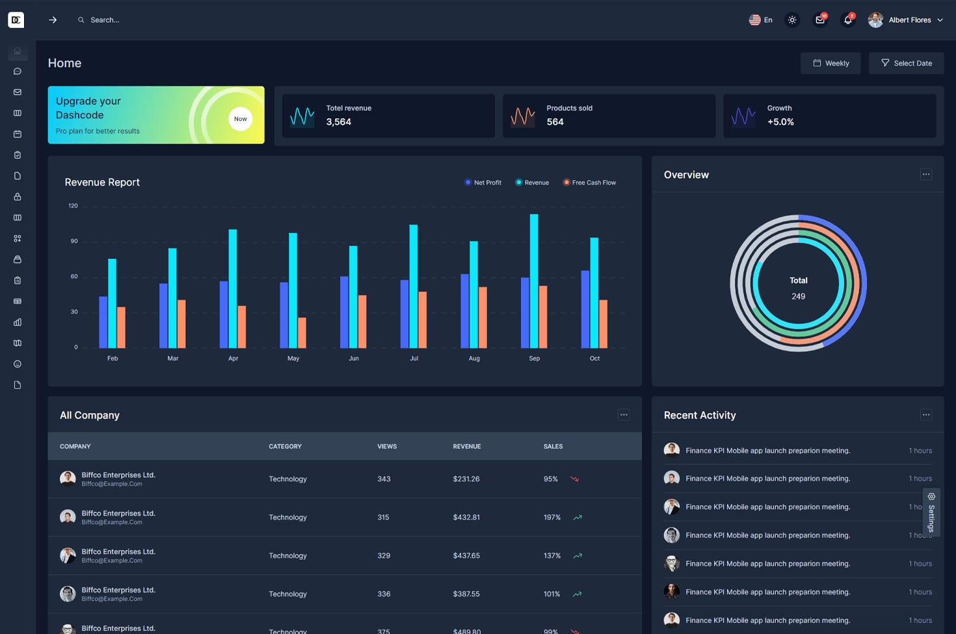Image resolution: width=956 pixels, height=634 pixels.
Task: Open the Overview three-dot menu
Action: 926,174
